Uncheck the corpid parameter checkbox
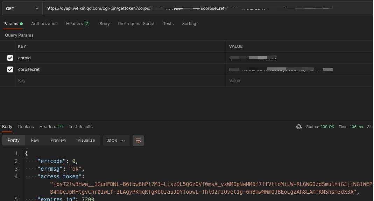 point(10,58)
